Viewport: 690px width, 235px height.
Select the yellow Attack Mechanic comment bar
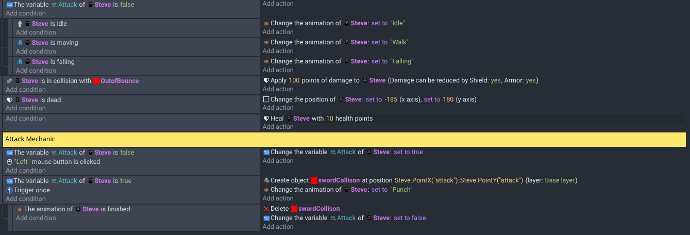point(344,139)
